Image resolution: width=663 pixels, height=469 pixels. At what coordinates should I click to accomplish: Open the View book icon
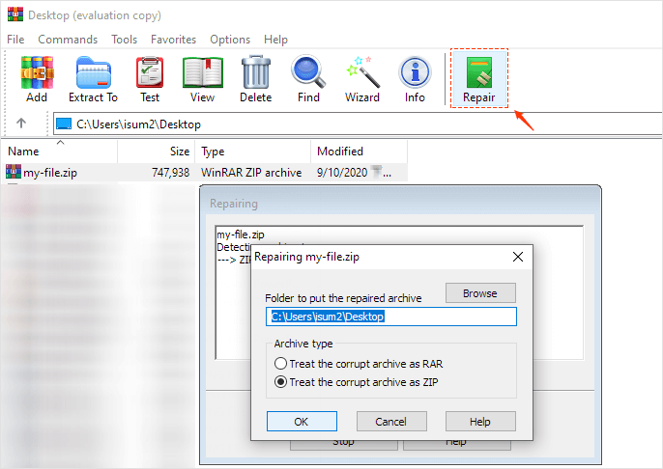click(203, 73)
